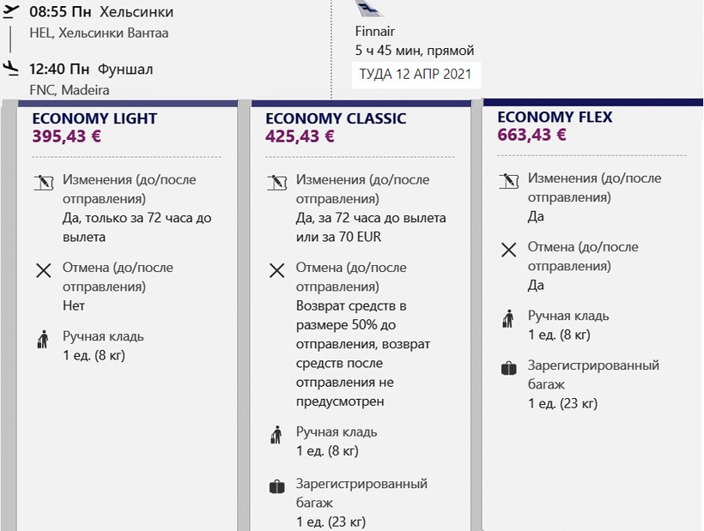Choose the 395,43 € fare price
Screen dimensions: 704x531
(x=67, y=136)
